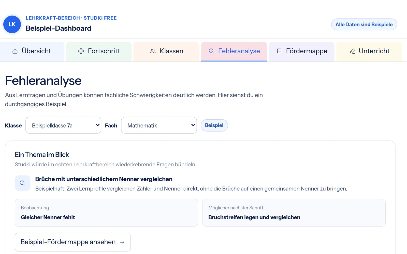The height and width of the screenshot is (254, 407).
Task: Click the Klasse label
Action: 13,125
